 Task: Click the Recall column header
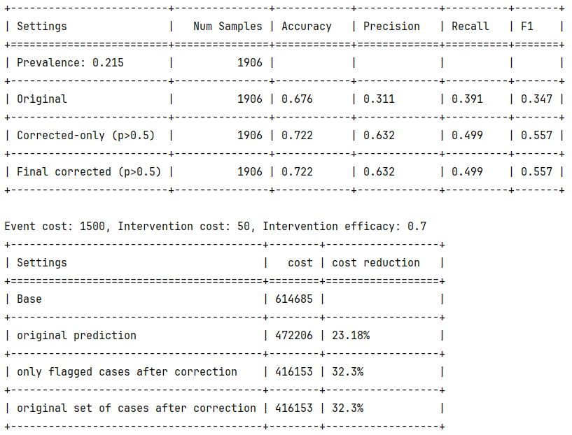[x=470, y=27]
